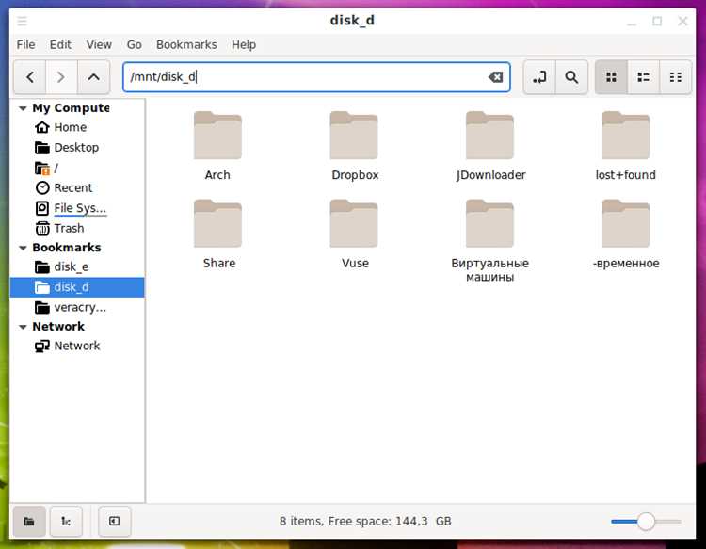Show tree view in the sidebar
This screenshot has height=549, width=706.
click(x=66, y=521)
